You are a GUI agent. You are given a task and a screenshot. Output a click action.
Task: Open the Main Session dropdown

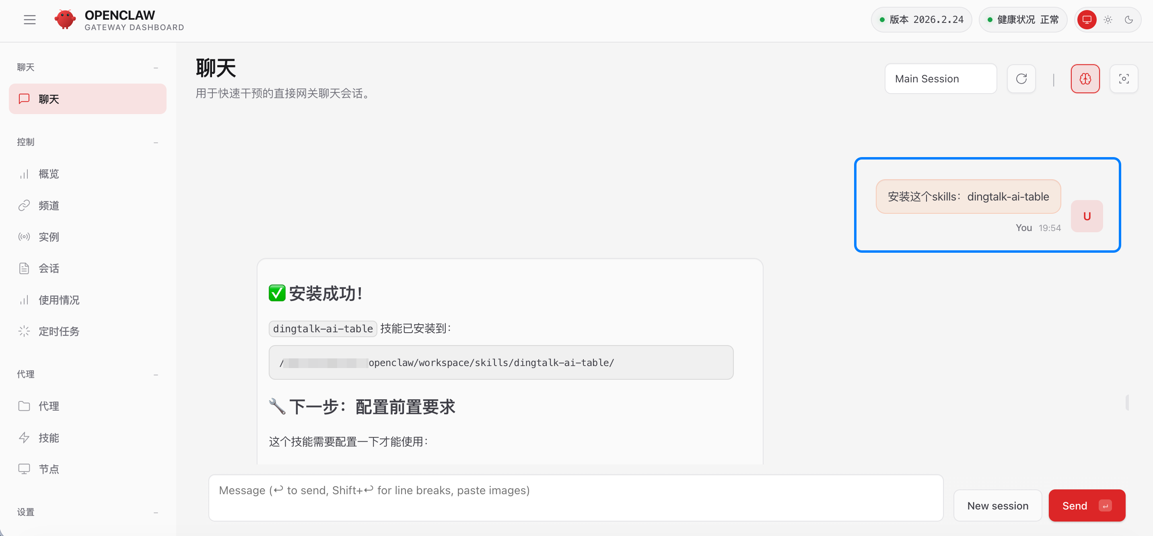941,79
